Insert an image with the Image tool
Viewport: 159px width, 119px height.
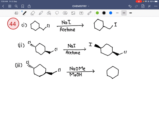(x=73, y=13)
